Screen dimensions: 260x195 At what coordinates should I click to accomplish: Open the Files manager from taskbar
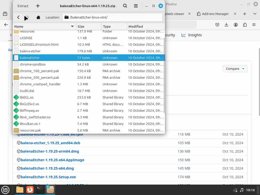20,190
